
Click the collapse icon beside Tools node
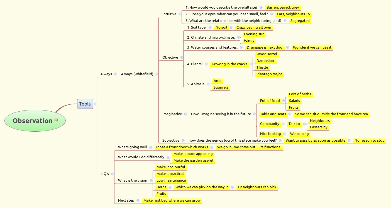click(95, 104)
